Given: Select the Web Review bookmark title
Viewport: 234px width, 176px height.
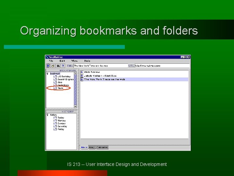Looking at the screenshot, I should coord(92,72).
